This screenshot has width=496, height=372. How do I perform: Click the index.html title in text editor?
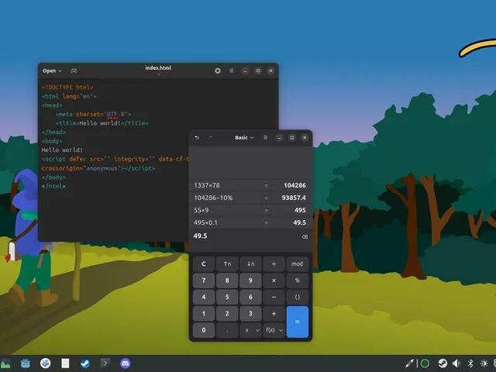click(x=158, y=67)
